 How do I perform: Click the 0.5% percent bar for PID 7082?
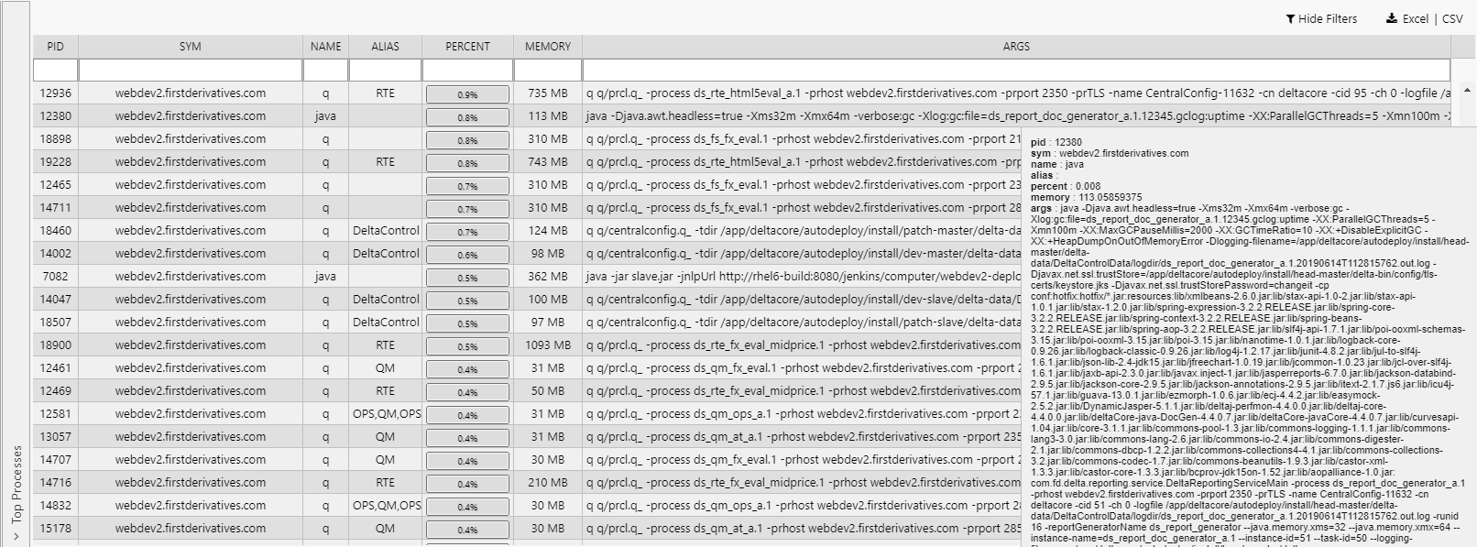point(467,277)
